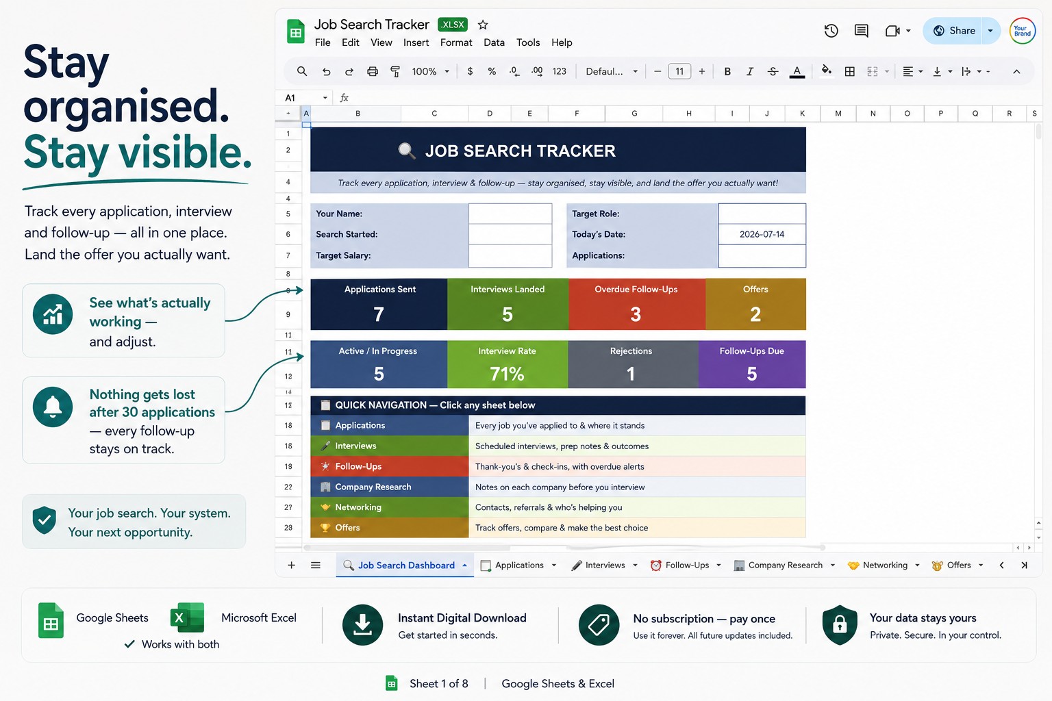Toggle bold formatting

click(x=727, y=71)
